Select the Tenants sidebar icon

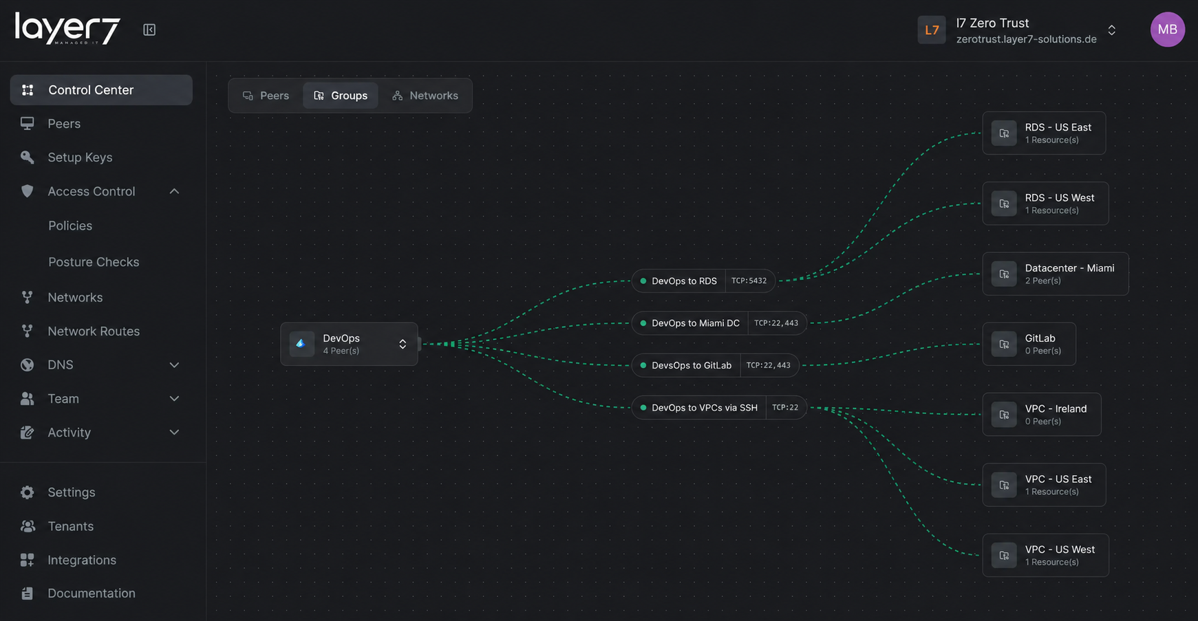point(27,526)
